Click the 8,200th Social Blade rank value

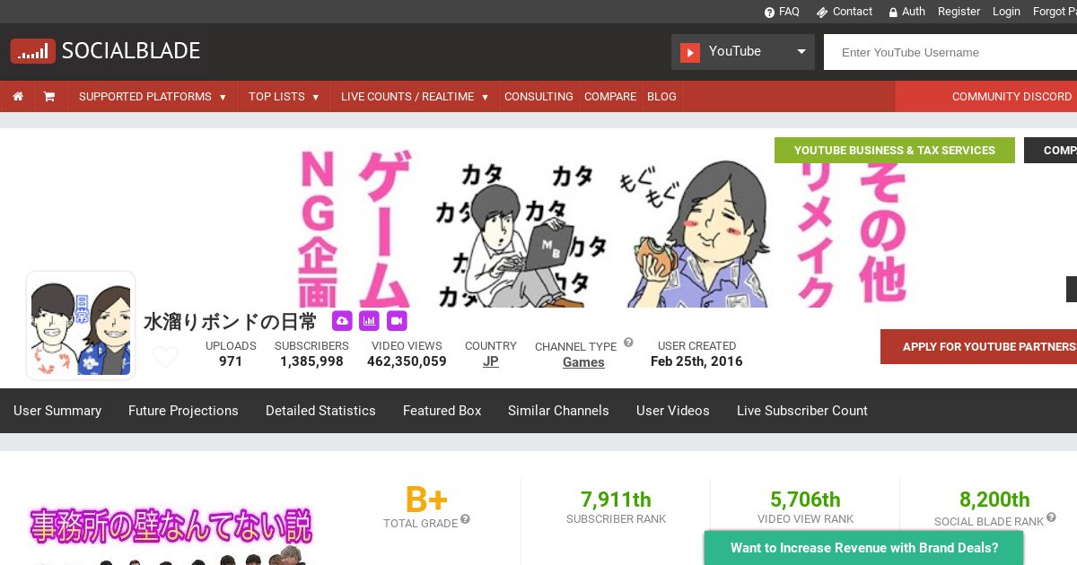click(994, 500)
